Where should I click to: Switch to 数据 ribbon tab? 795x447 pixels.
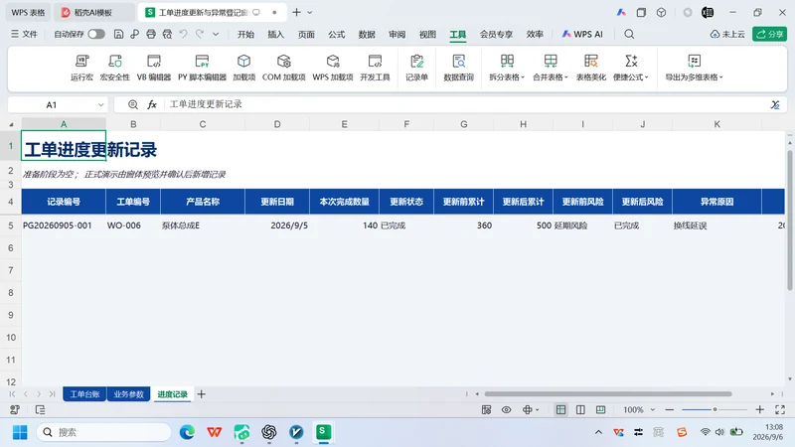[367, 34]
